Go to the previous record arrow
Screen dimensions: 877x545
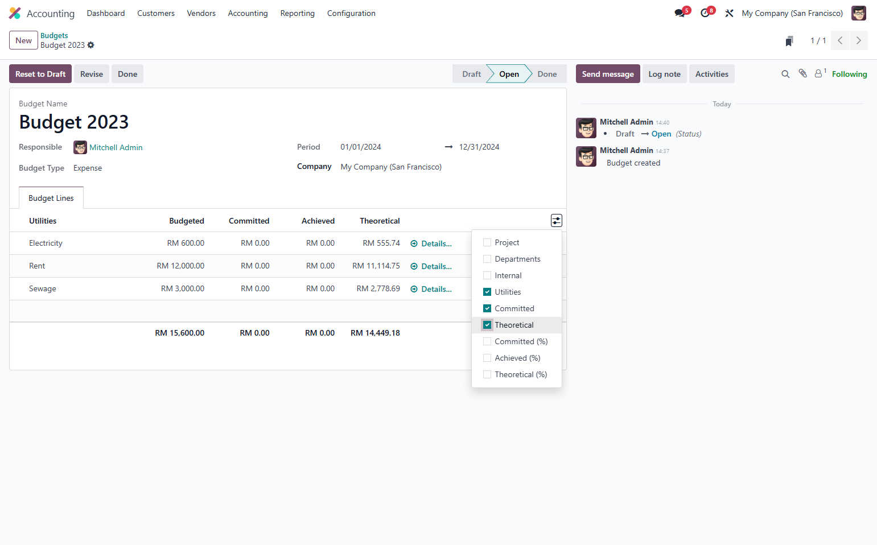[840, 40]
